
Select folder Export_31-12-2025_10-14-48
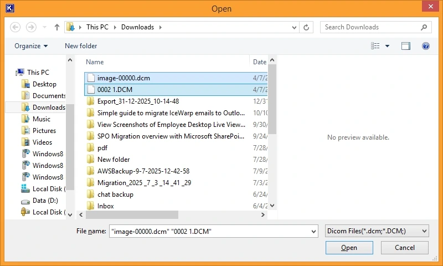[138, 101]
